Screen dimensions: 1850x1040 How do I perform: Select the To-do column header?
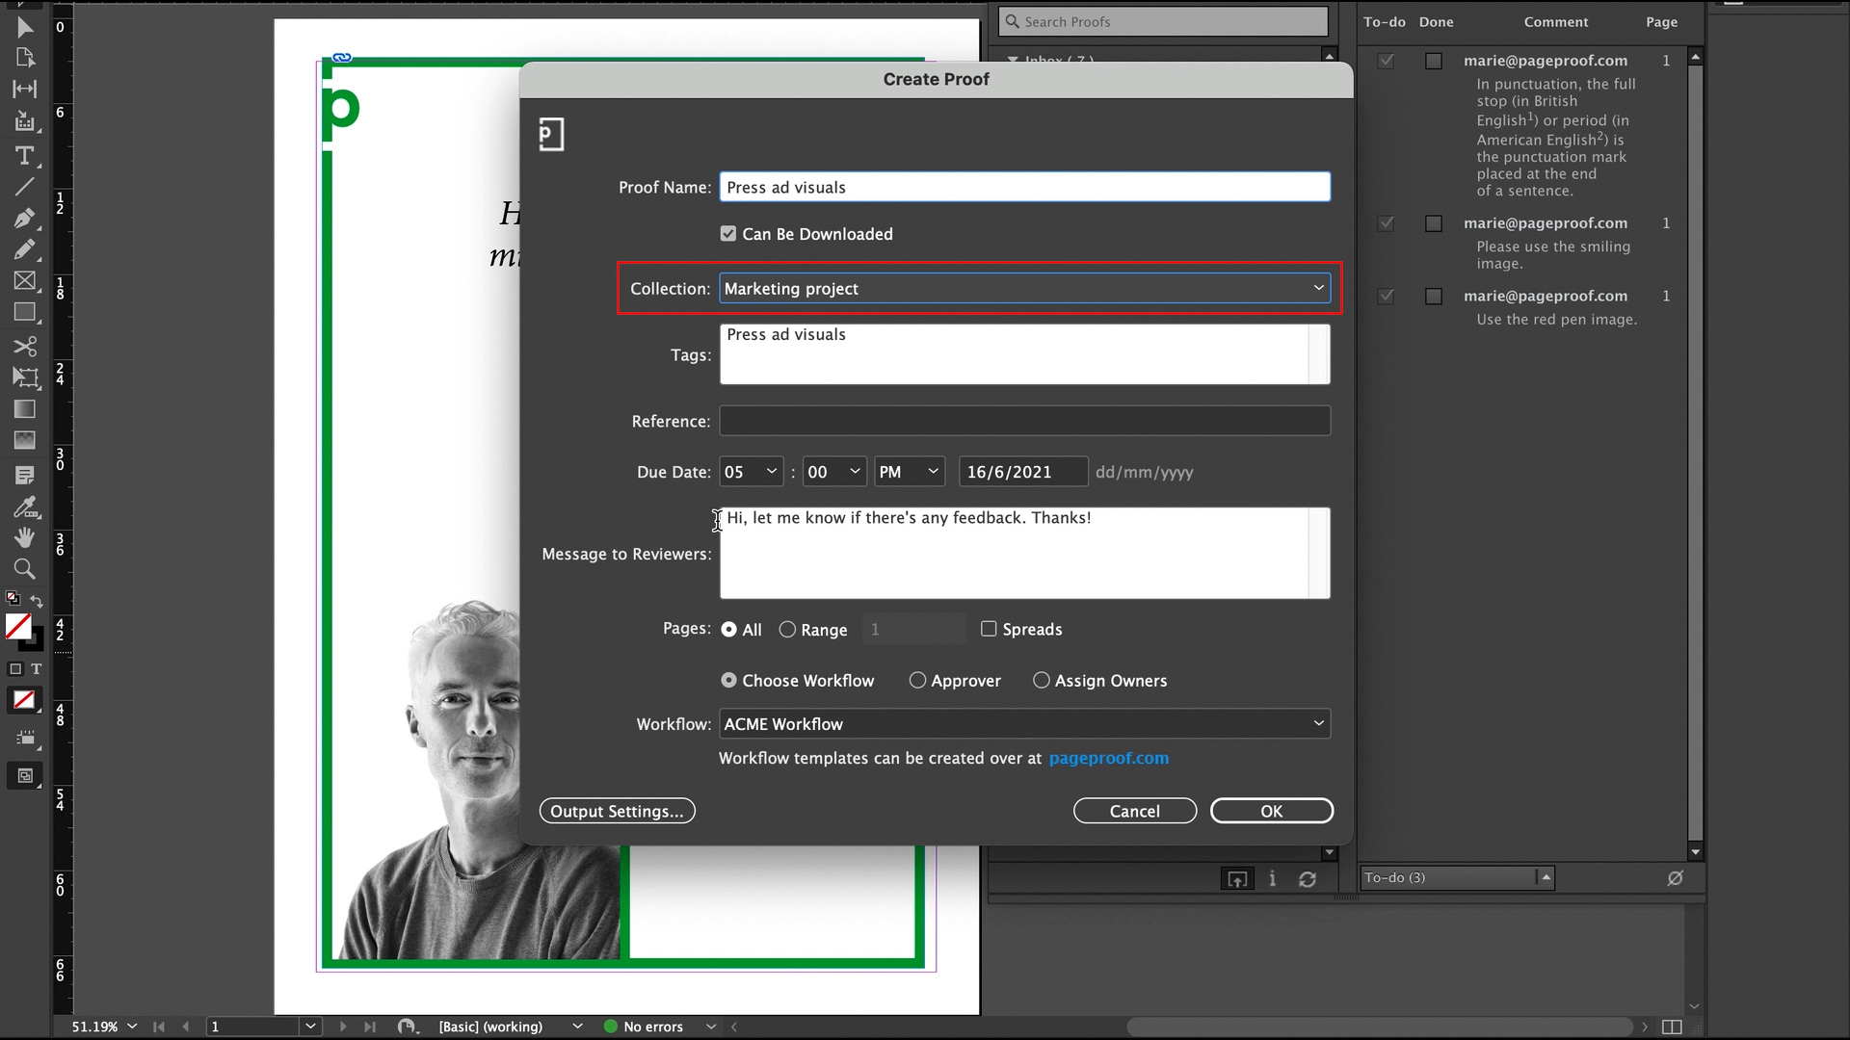1385,21
